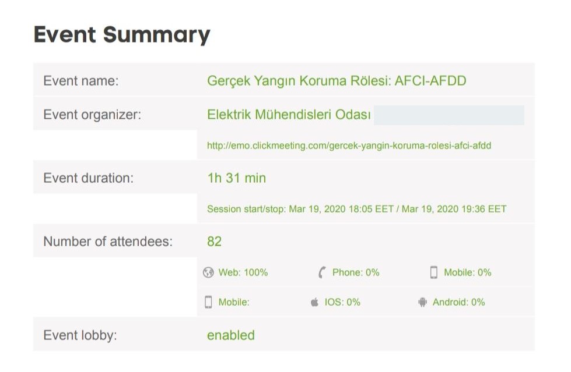The image size is (571, 372).
Task: Click the Android: 0% statistic
Action: click(x=458, y=302)
